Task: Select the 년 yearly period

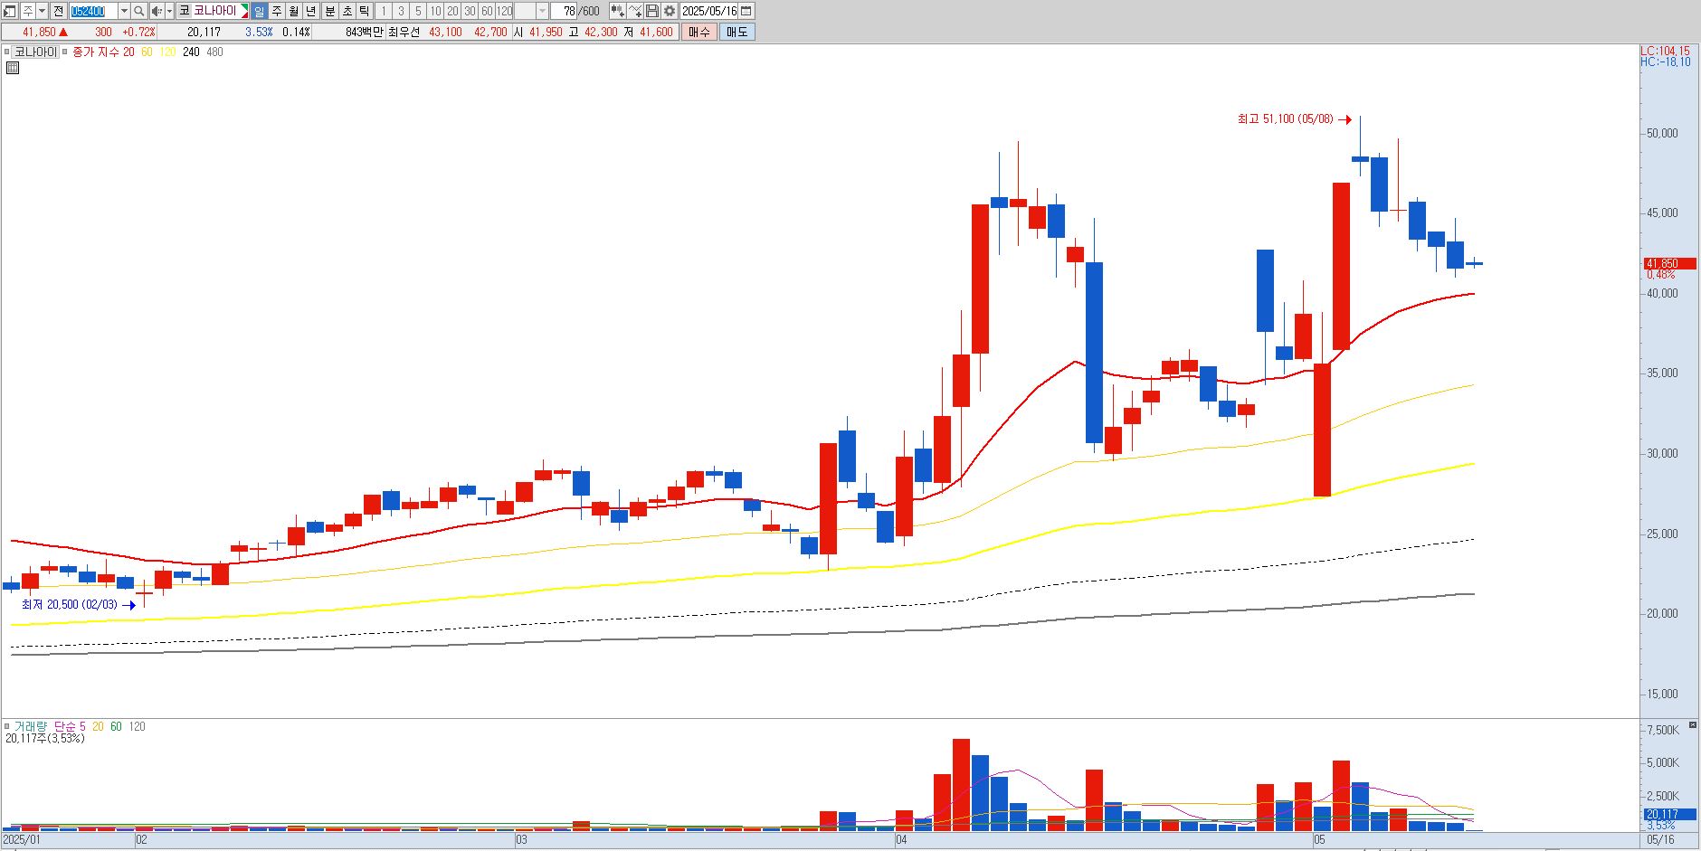Action: pos(311,11)
